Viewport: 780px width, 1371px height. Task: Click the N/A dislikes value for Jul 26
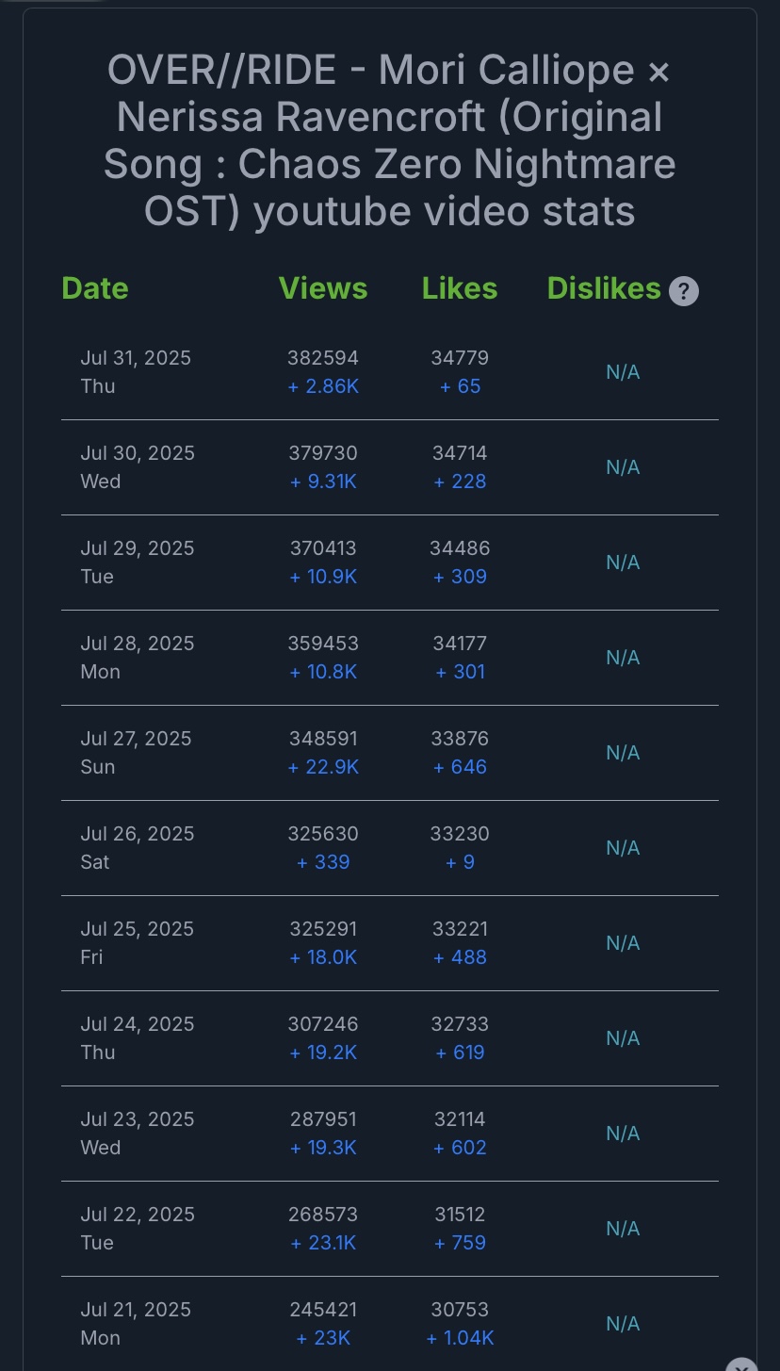tap(623, 848)
